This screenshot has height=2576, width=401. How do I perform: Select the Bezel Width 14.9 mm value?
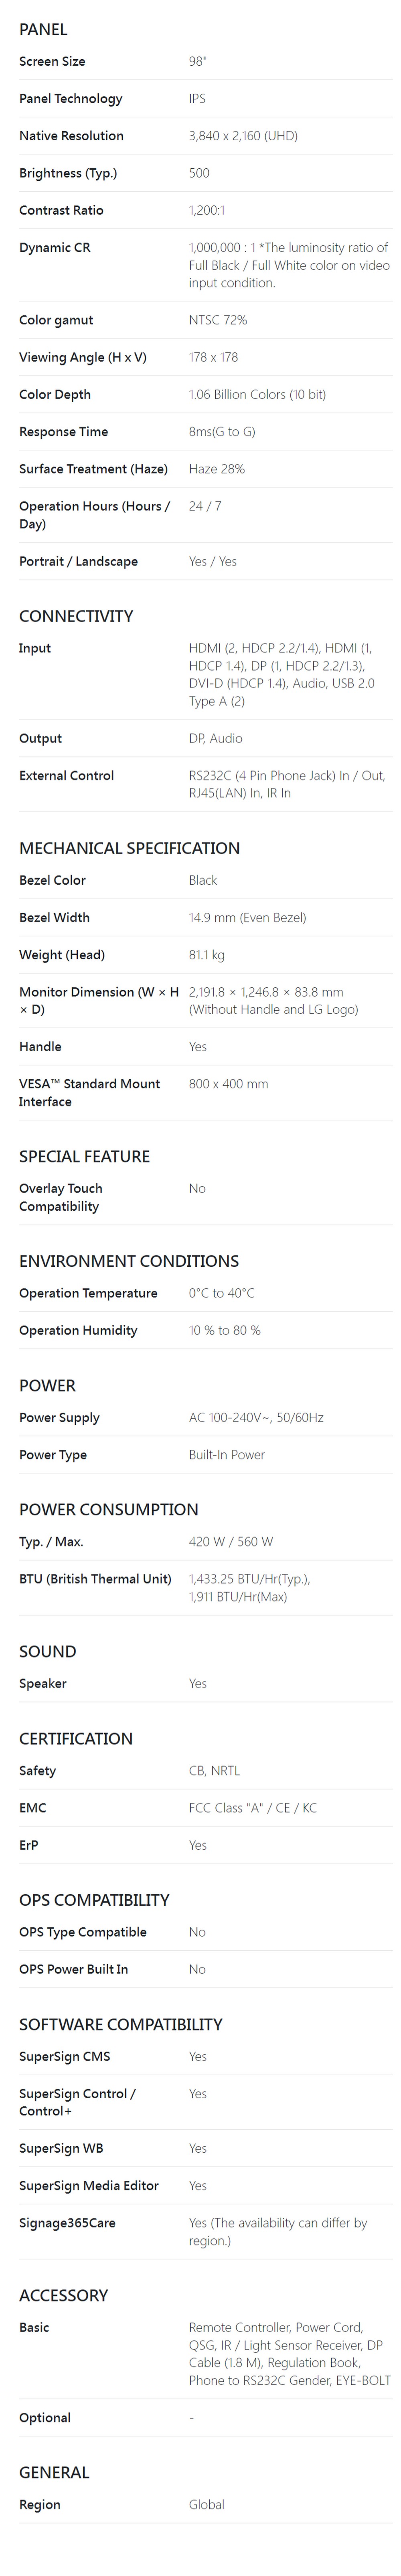click(247, 917)
